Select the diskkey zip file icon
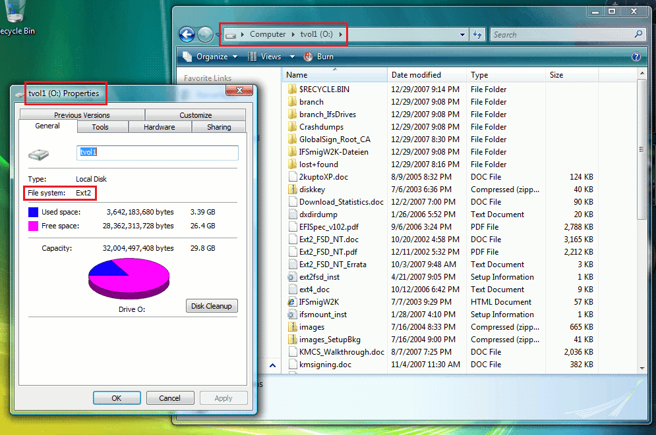656x435 pixels. 293,190
